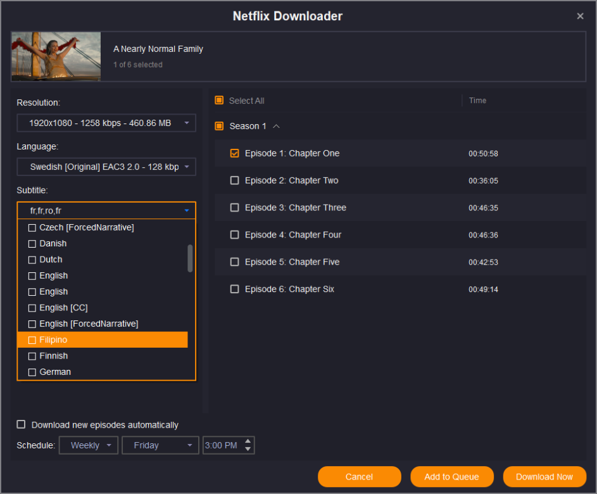Close the Netflix Downloader dialog
This screenshot has width=597, height=494.
coord(580,16)
